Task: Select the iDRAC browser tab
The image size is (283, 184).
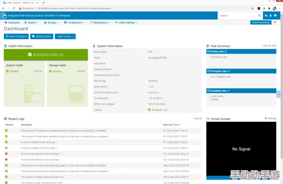Action: [20, 3]
